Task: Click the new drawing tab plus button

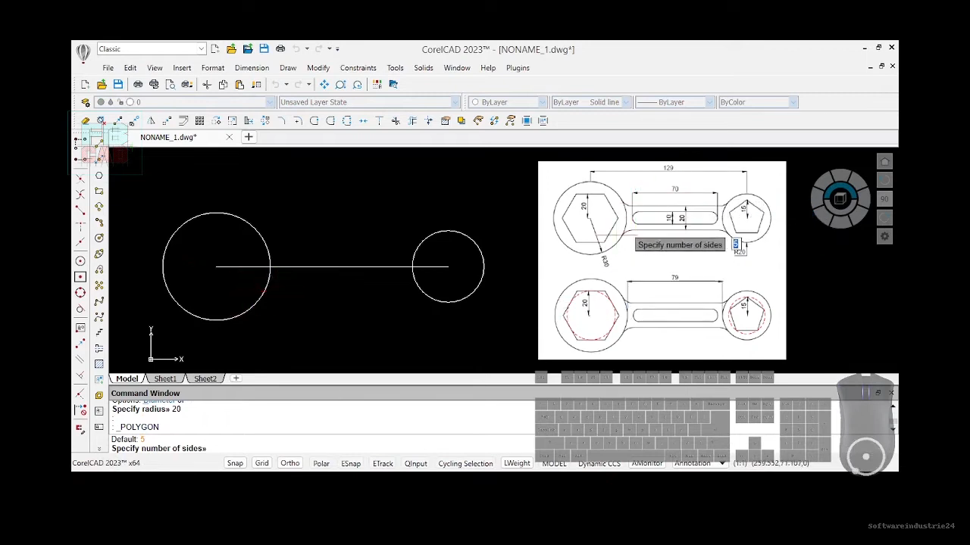Action: click(x=249, y=137)
